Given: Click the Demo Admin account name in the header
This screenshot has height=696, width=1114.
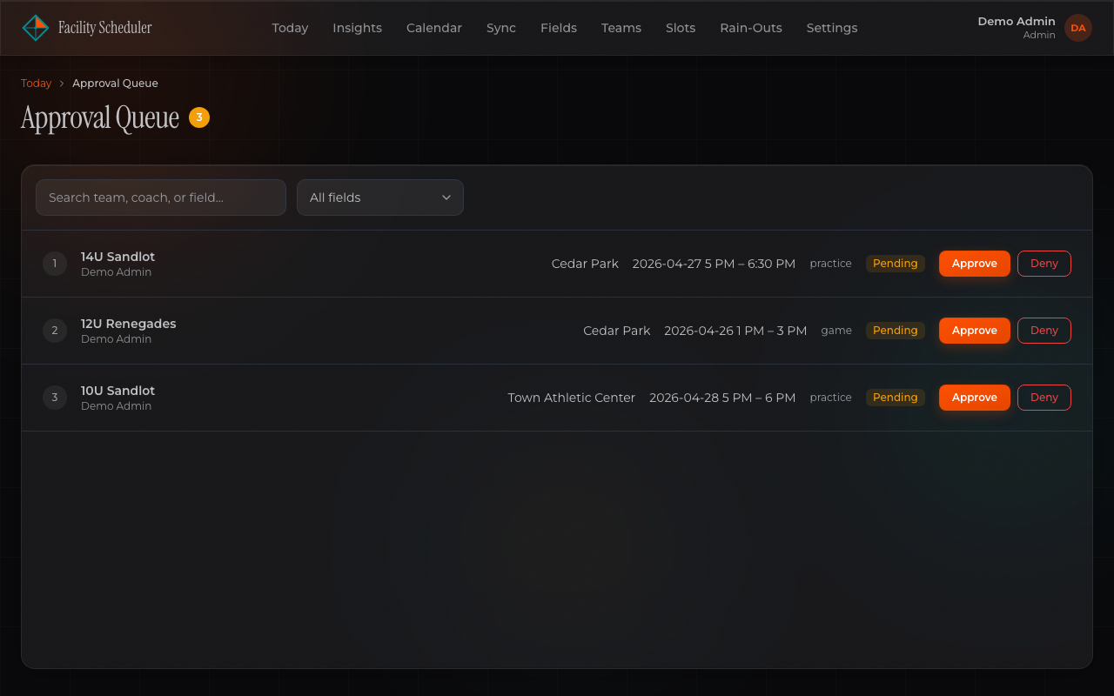Looking at the screenshot, I should click(1017, 21).
